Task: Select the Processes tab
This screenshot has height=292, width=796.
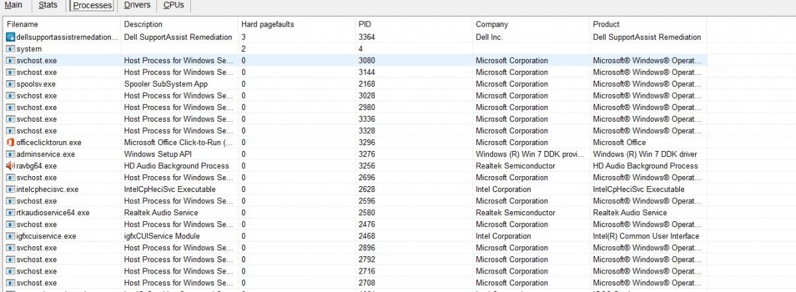Action: click(92, 5)
